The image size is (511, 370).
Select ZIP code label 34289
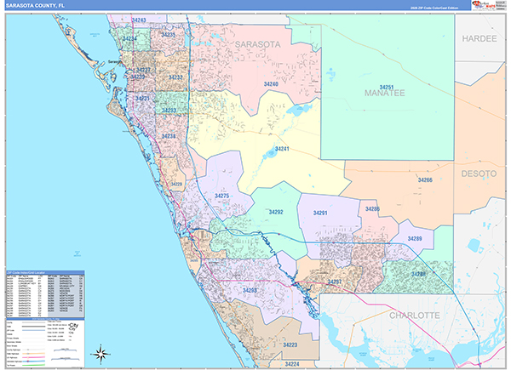pos(415,238)
